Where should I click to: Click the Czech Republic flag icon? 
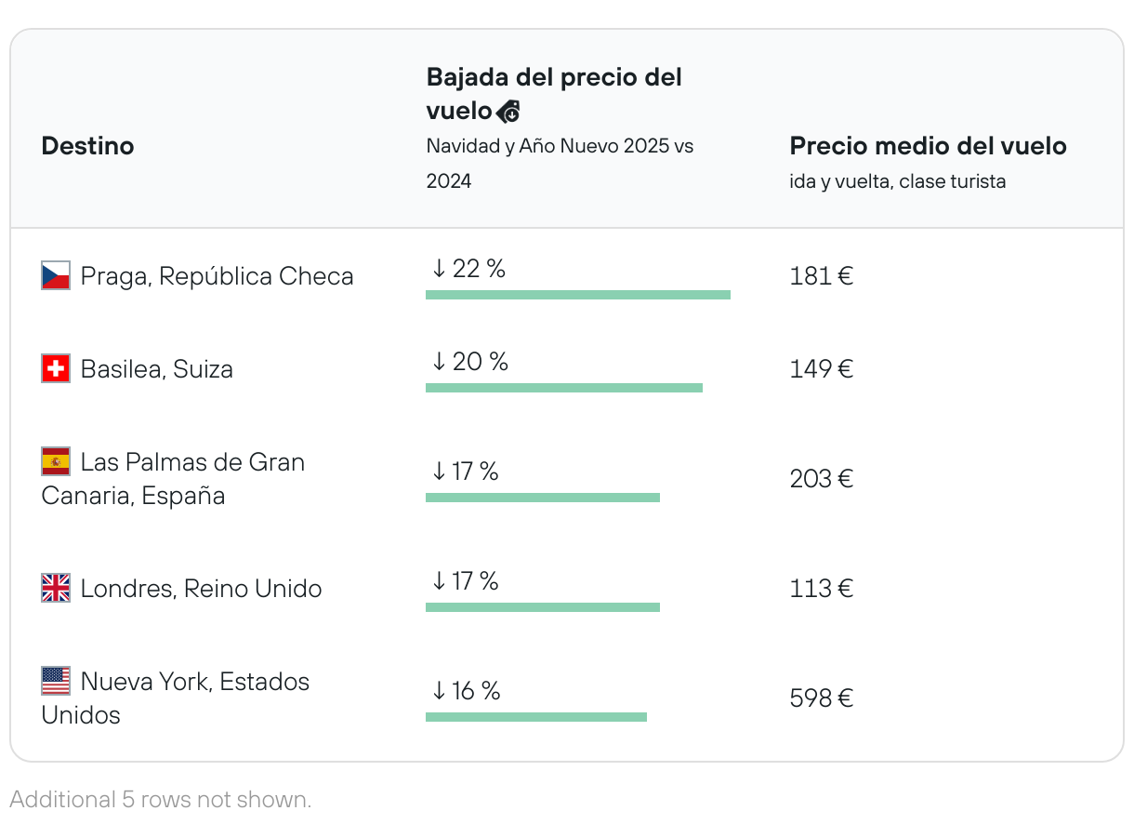[x=56, y=276]
